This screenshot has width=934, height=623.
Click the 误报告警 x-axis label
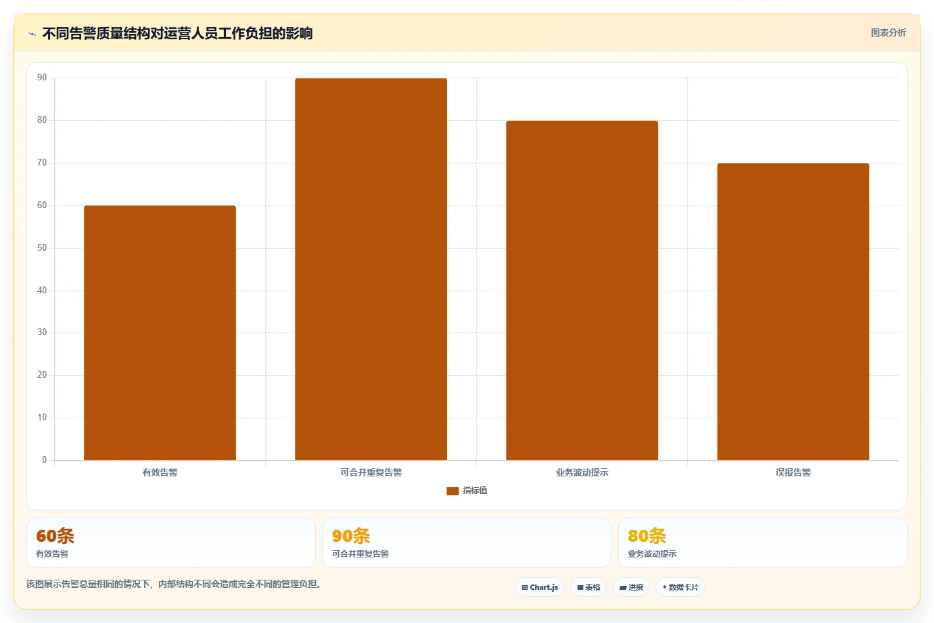point(793,472)
